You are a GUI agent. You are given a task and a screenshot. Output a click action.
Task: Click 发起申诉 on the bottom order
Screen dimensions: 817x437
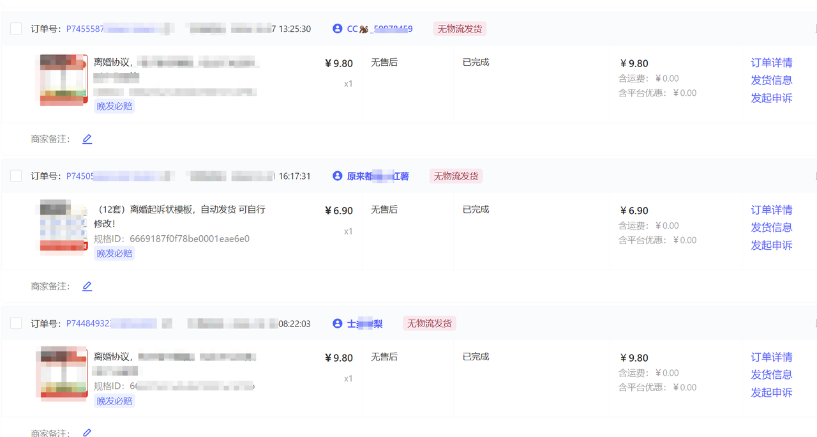tap(771, 392)
